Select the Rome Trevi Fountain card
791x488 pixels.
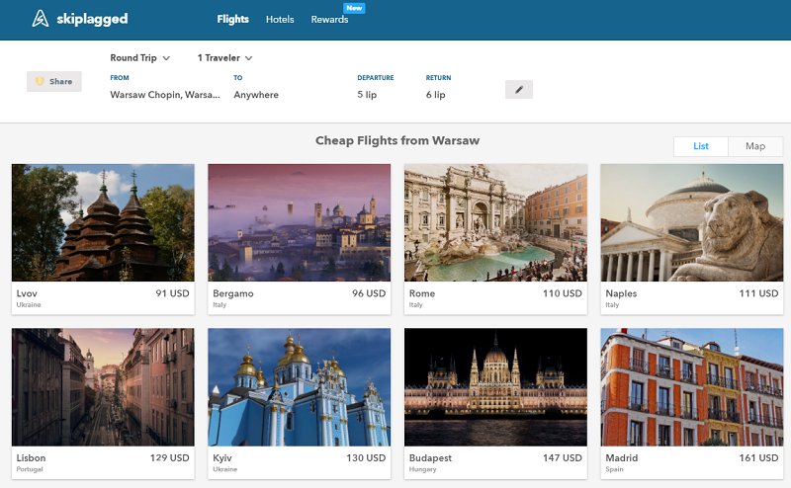tap(495, 222)
